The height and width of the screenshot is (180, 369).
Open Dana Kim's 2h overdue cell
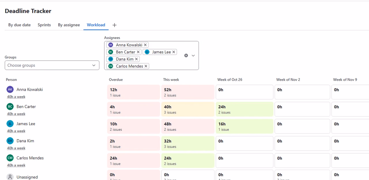click(133, 143)
